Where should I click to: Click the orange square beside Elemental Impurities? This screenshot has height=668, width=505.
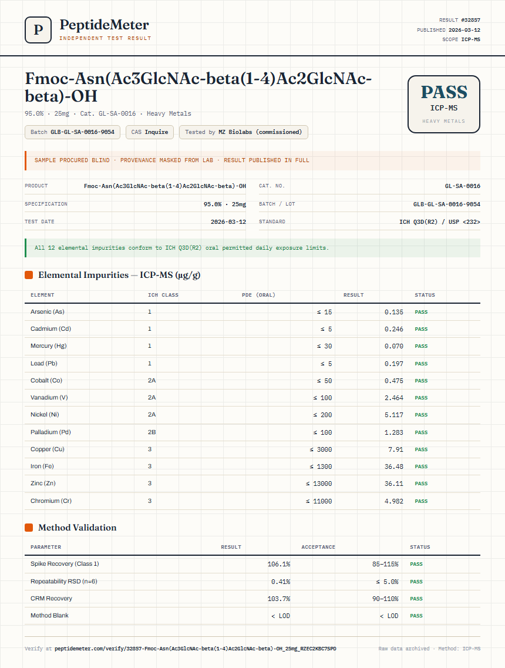pos(29,275)
